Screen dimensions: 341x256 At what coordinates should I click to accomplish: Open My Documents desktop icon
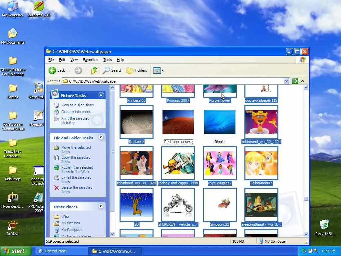tap(13, 36)
